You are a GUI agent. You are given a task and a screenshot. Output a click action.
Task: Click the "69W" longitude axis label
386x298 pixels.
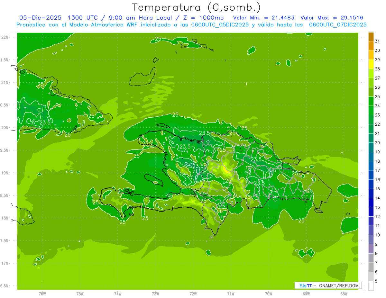(x=306, y=294)
